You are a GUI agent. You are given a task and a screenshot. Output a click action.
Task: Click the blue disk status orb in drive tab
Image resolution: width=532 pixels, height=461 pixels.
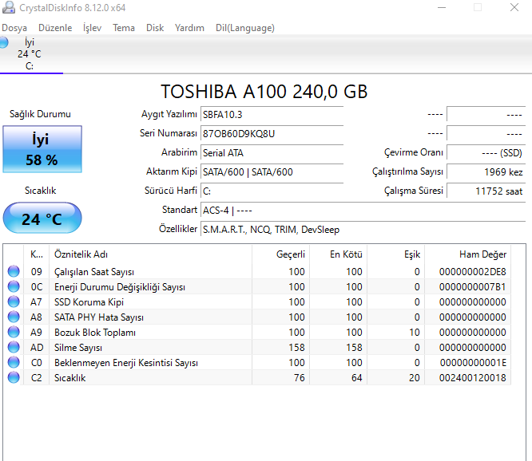[x=4, y=43]
